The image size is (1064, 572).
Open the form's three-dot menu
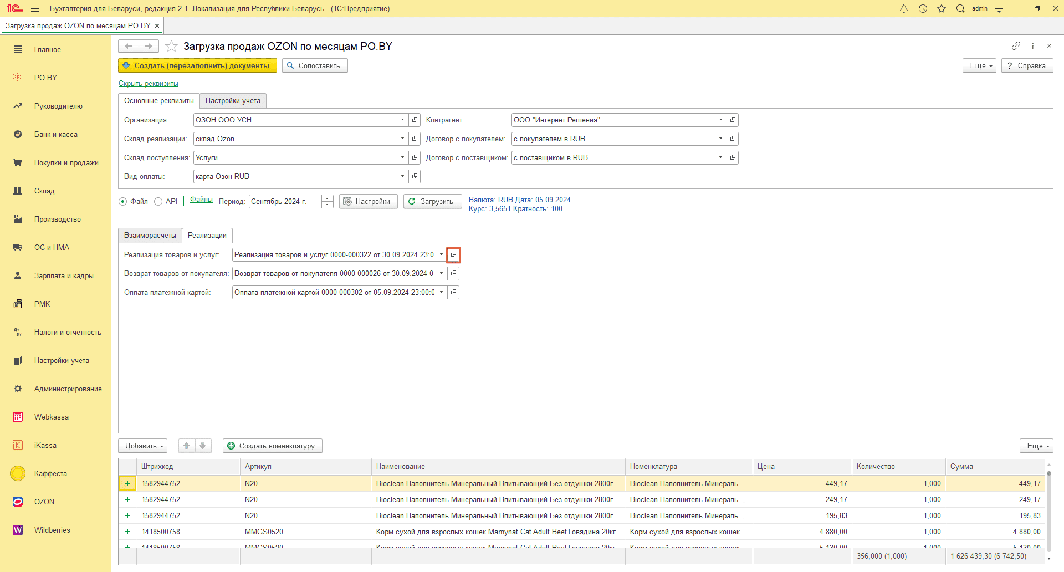point(1032,45)
